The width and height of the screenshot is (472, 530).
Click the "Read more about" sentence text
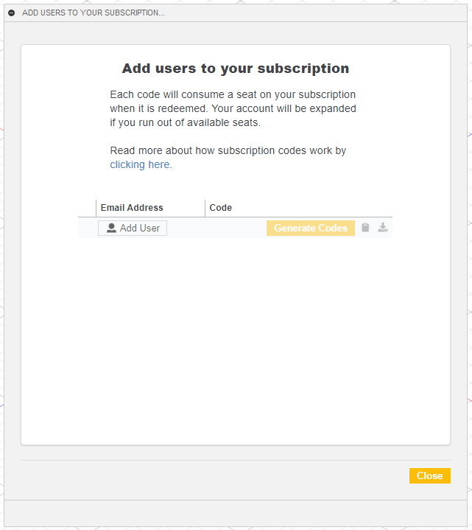pos(228,150)
